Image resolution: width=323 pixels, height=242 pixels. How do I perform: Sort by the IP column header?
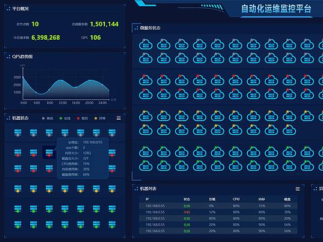tap(147, 199)
